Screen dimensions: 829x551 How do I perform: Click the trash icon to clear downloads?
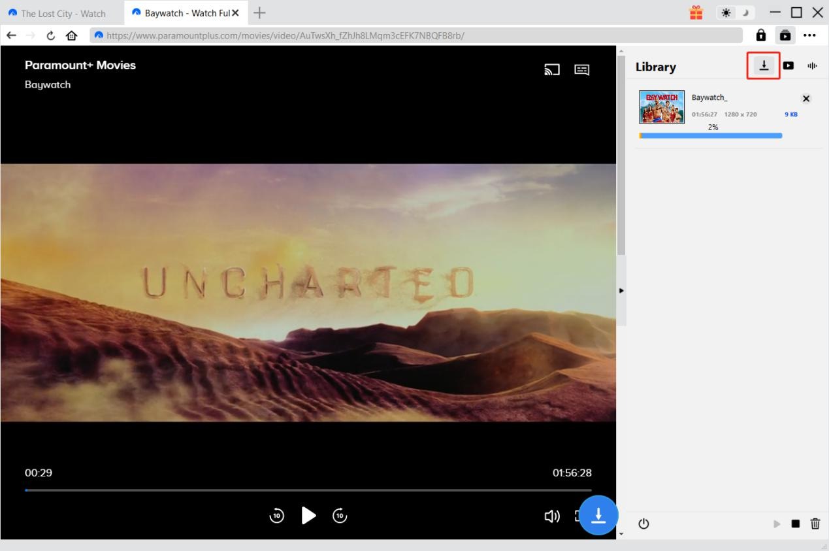click(815, 524)
